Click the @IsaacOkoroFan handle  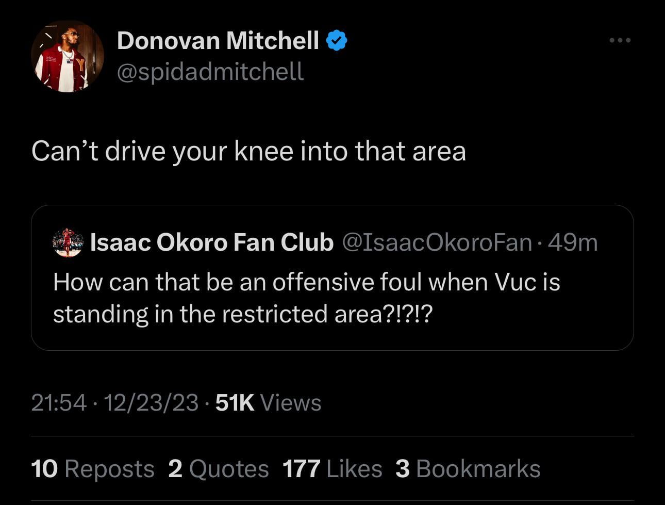tap(437, 242)
